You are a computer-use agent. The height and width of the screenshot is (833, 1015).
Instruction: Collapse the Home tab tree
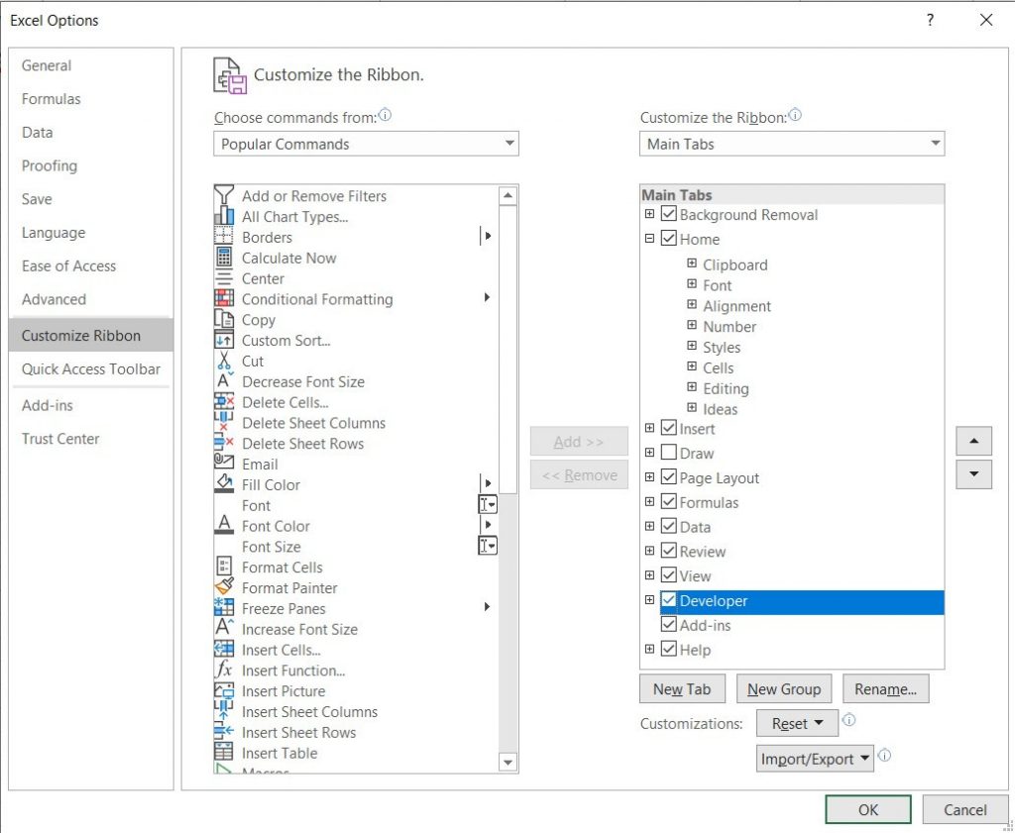650,239
